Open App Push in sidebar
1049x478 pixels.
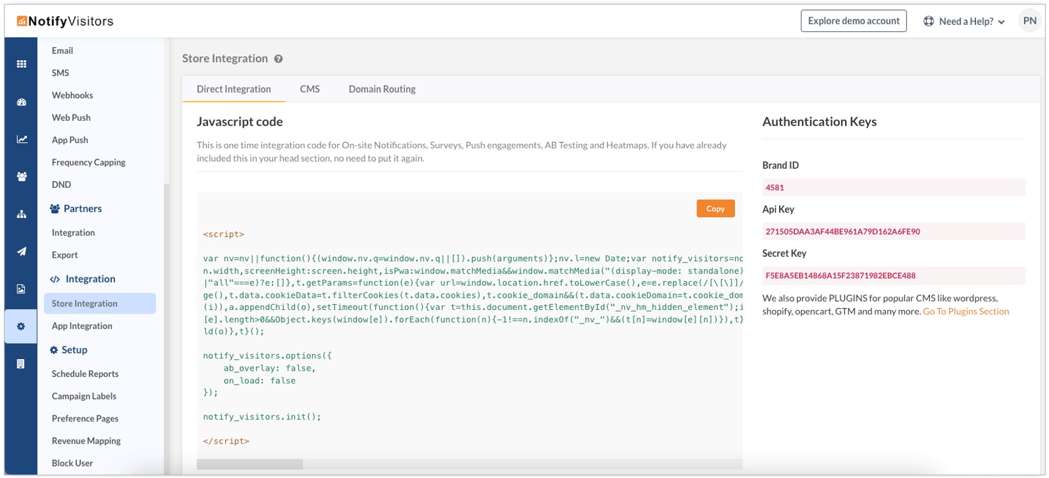tap(70, 140)
